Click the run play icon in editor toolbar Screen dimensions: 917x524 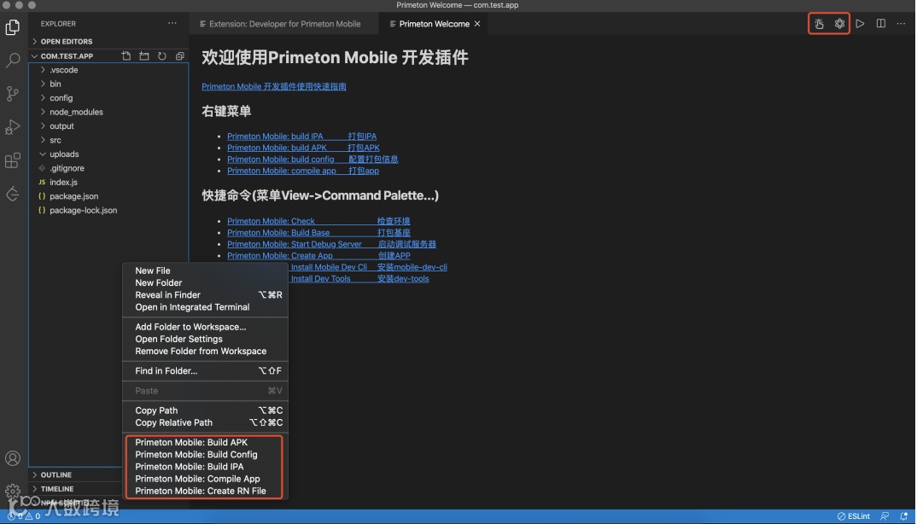click(860, 24)
